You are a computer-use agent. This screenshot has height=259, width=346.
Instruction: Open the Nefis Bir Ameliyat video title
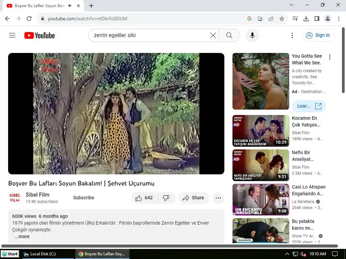tap(303, 156)
